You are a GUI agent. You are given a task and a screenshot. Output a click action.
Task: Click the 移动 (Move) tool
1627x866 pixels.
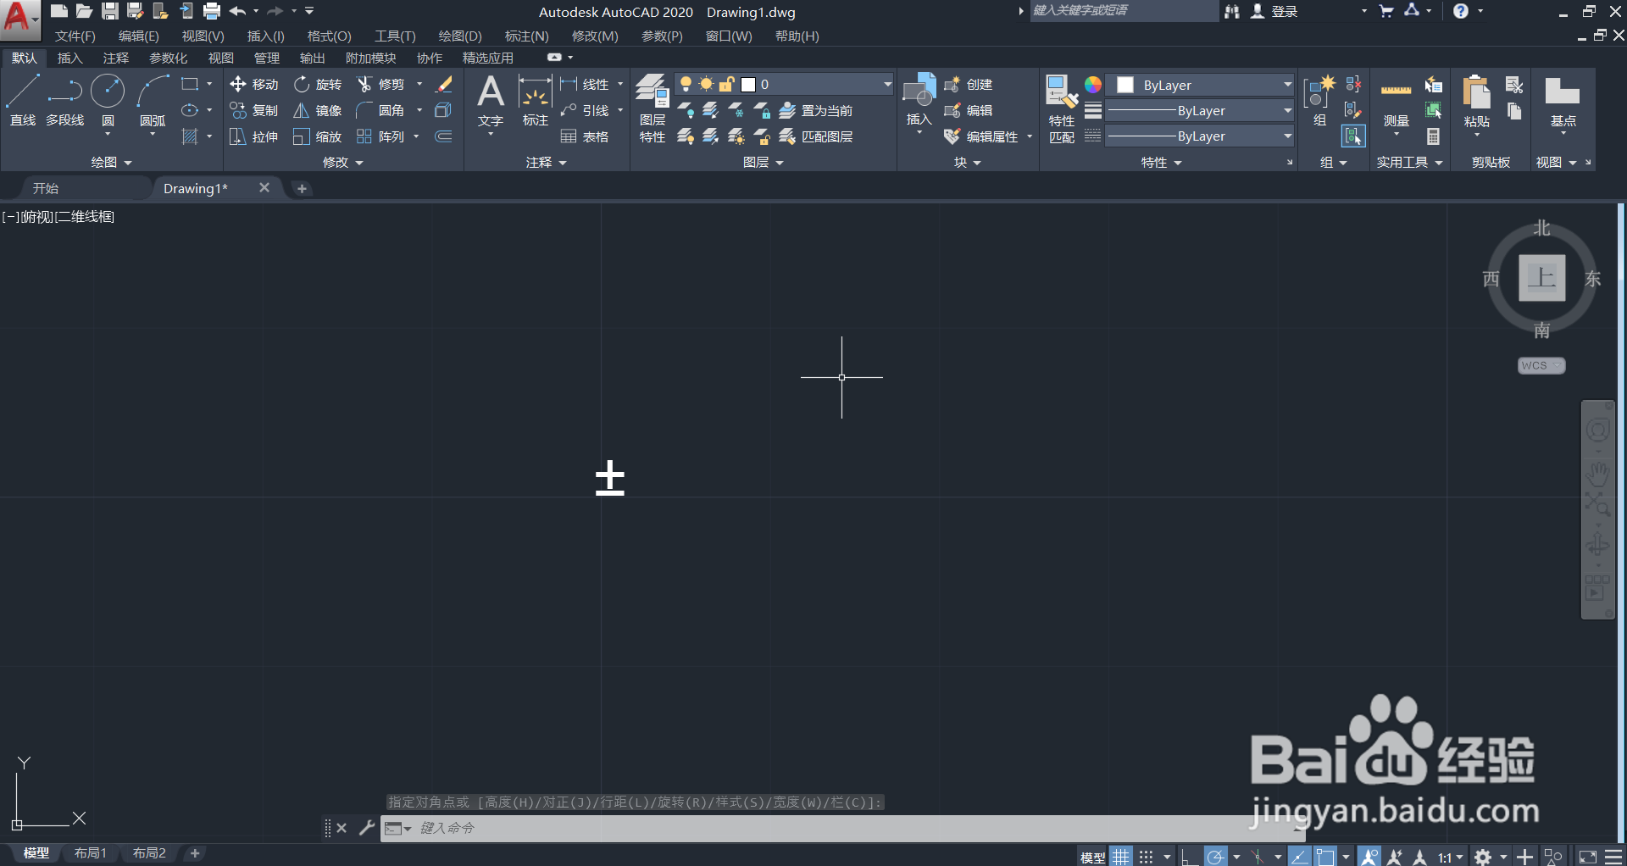click(254, 85)
